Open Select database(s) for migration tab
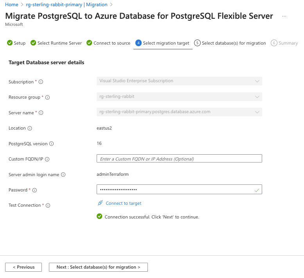The height and width of the screenshot is (278, 304). pyautogui.click(x=230, y=43)
